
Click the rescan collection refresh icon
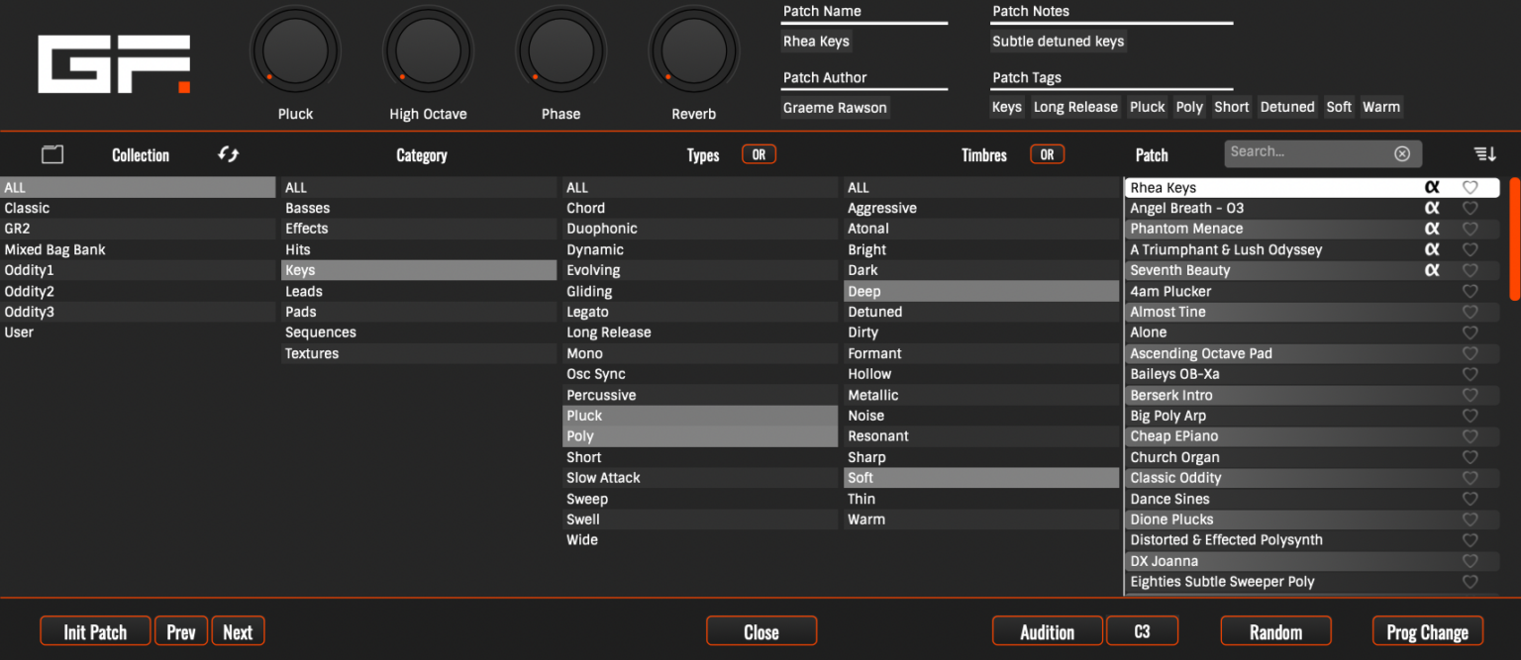[x=228, y=154]
